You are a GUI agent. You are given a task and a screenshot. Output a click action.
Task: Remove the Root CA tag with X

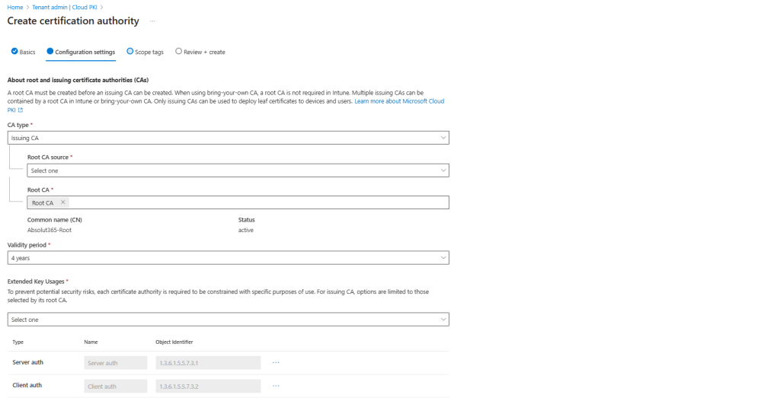63,202
